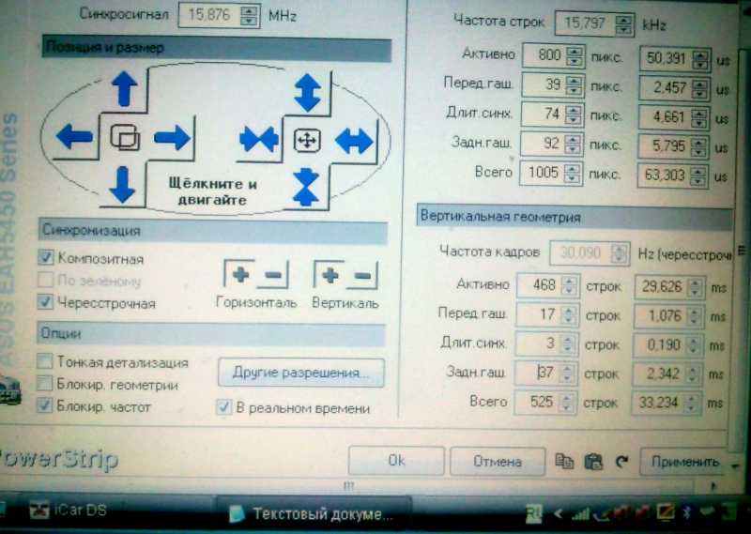Image resolution: width=751 pixels, height=534 pixels.
Task: Click the paste clipboard icon
Action: tap(592, 462)
